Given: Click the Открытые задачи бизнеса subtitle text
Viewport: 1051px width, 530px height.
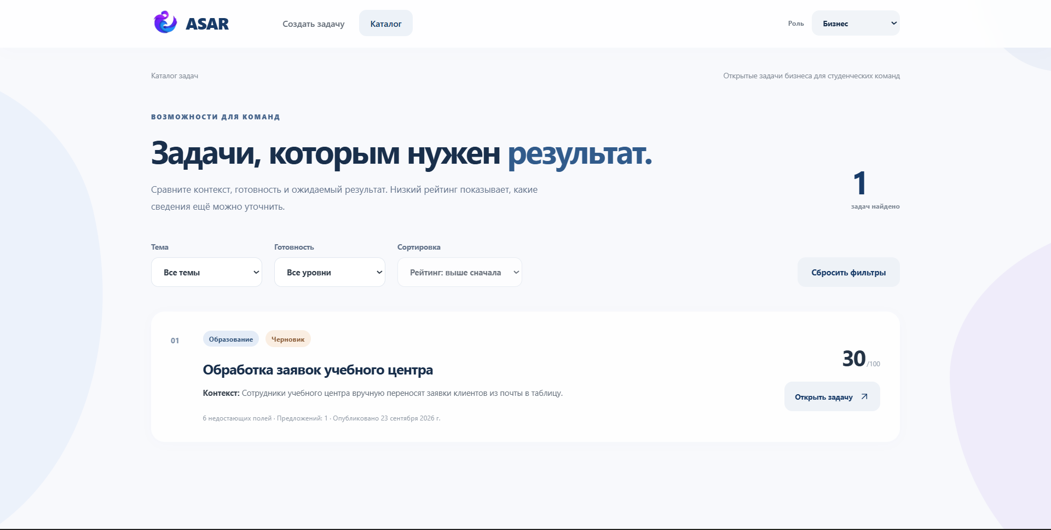Looking at the screenshot, I should coord(811,76).
